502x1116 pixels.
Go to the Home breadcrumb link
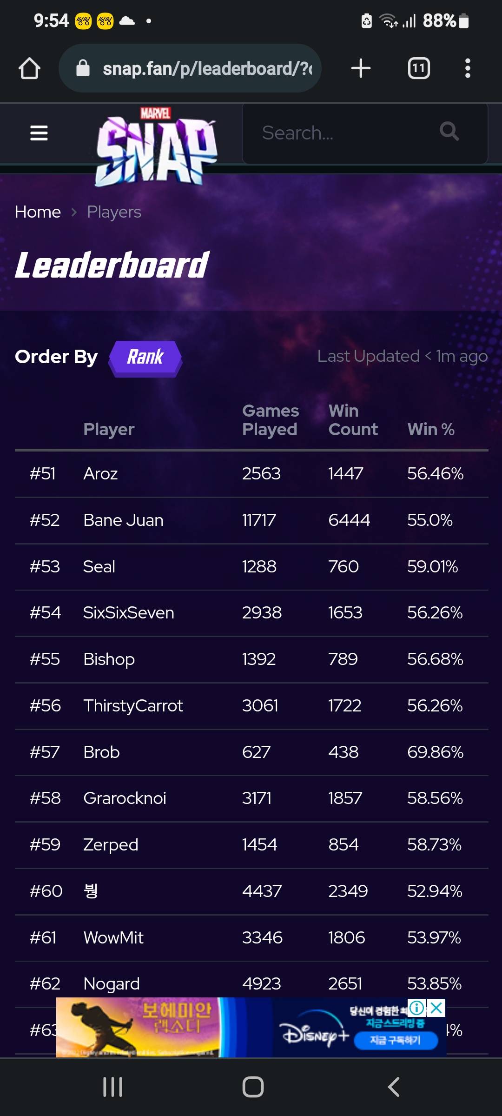pos(38,212)
